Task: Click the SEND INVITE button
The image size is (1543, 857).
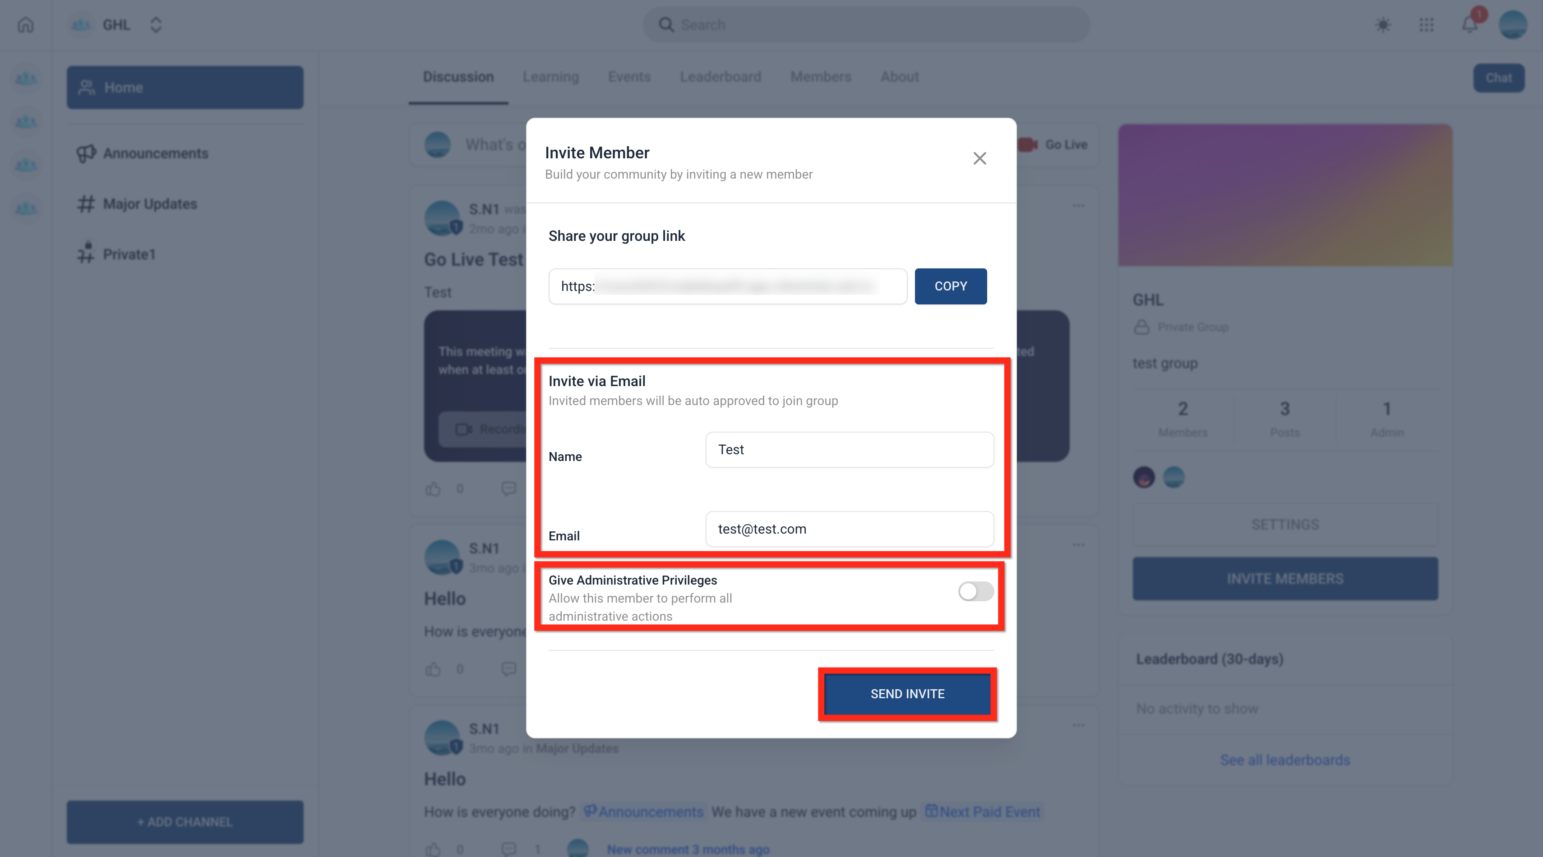Action: click(907, 694)
